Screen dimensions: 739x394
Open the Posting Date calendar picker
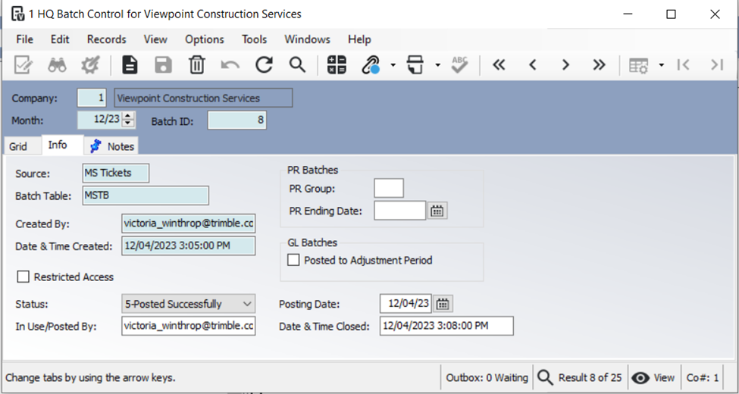(x=443, y=304)
